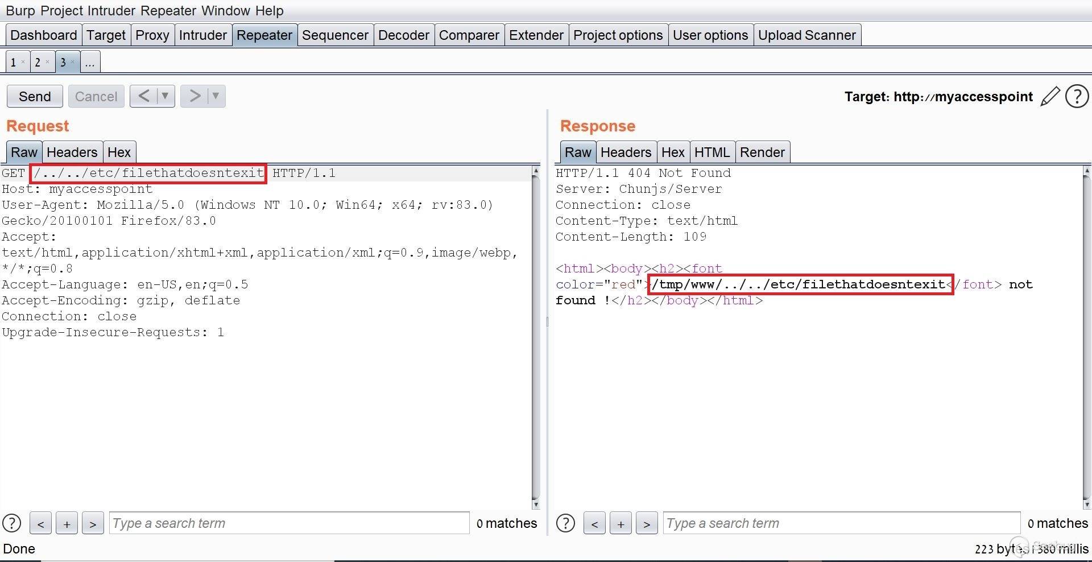This screenshot has height=562, width=1092.
Task: Open request search help icon
Action: [x=12, y=523]
